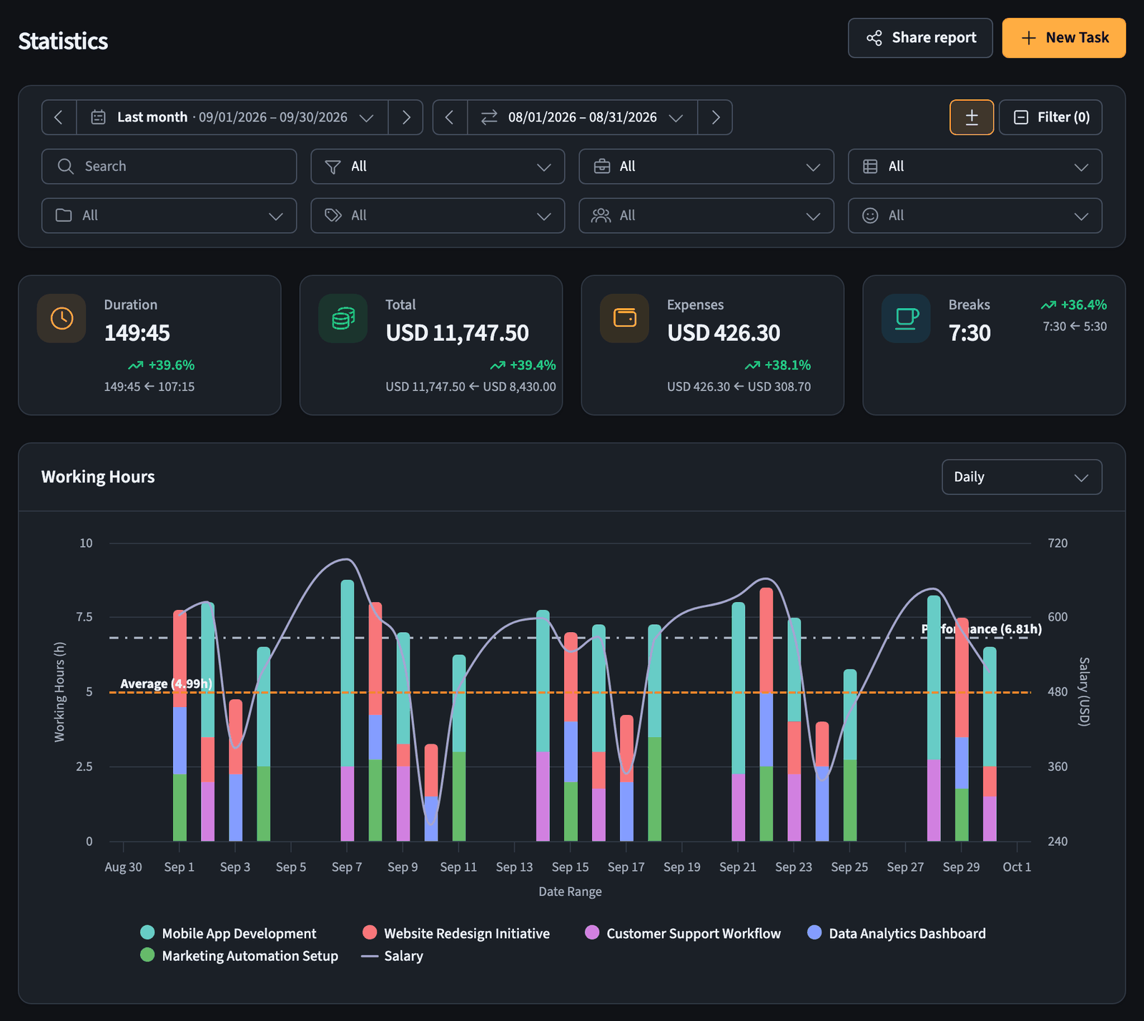This screenshot has width=1144, height=1021.
Task: Expand the smiley face All dropdown
Action: (975, 216)
